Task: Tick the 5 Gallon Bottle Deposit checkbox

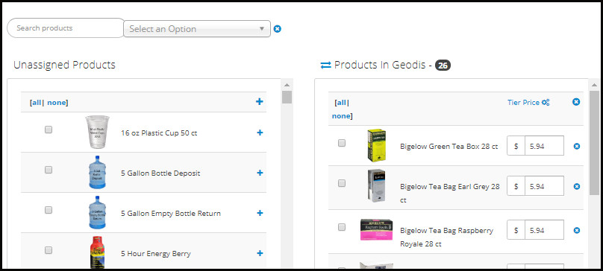Action: tap(49, 170)
